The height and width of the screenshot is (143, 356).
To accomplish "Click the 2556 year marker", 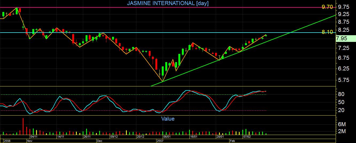I will 7,141.
